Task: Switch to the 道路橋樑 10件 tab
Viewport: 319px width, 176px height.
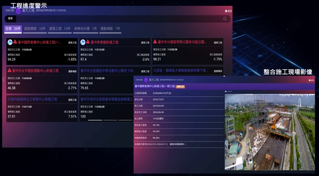Action: pos(35,29)
